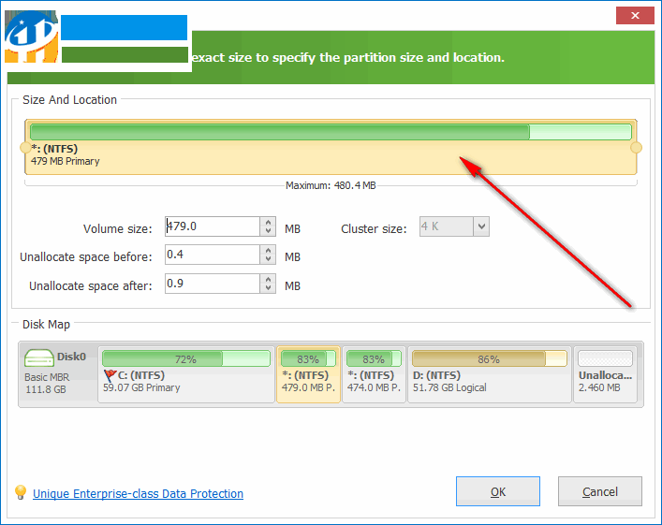Open Unique Enterprise-class Data Protection link
Viewport: 662px width, 525px height.
click(x=138, y=493)
